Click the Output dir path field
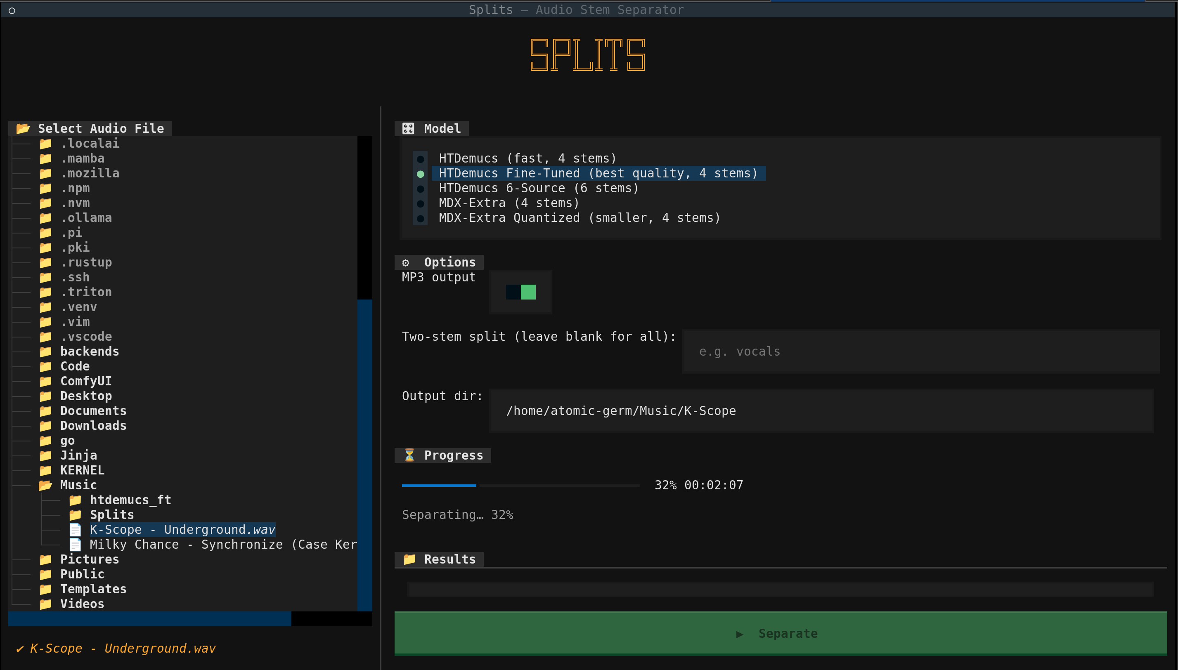Image resolution: width=1178 pixels, height=670 pixels. [x=821, y=411]
